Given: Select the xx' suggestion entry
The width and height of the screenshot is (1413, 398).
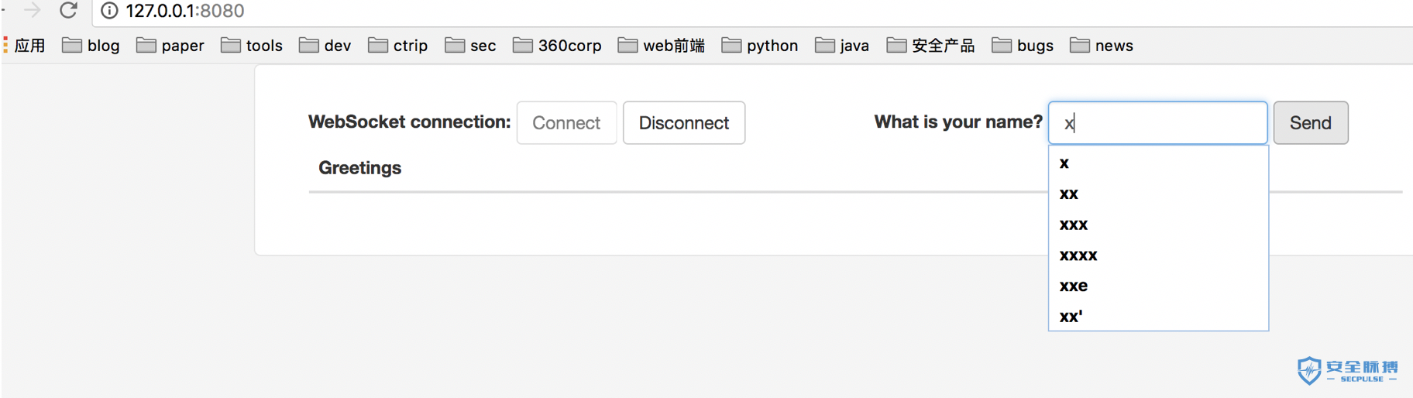Looking at the screenshot, I should pos(1158,316).
